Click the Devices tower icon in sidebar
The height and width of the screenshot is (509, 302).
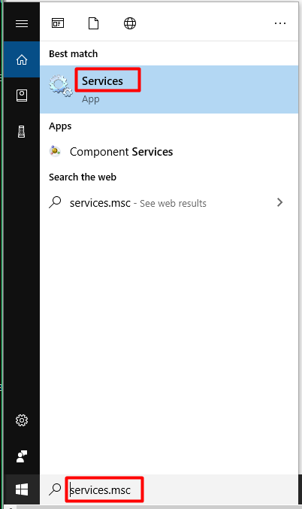click(21, 132)
